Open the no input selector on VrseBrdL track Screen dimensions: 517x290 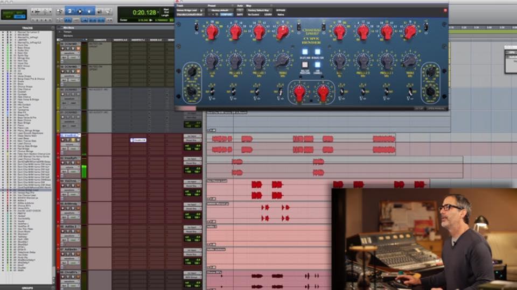point(193,136)
